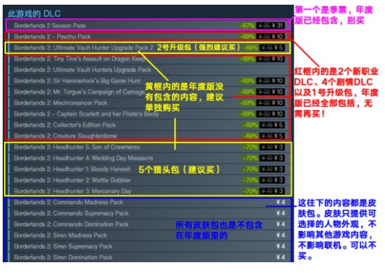Viewport: 385px width, 273px height.
Task: Click the -70% badge beside Headhunter 3: Mercenary Day
Action: [250, 191]
